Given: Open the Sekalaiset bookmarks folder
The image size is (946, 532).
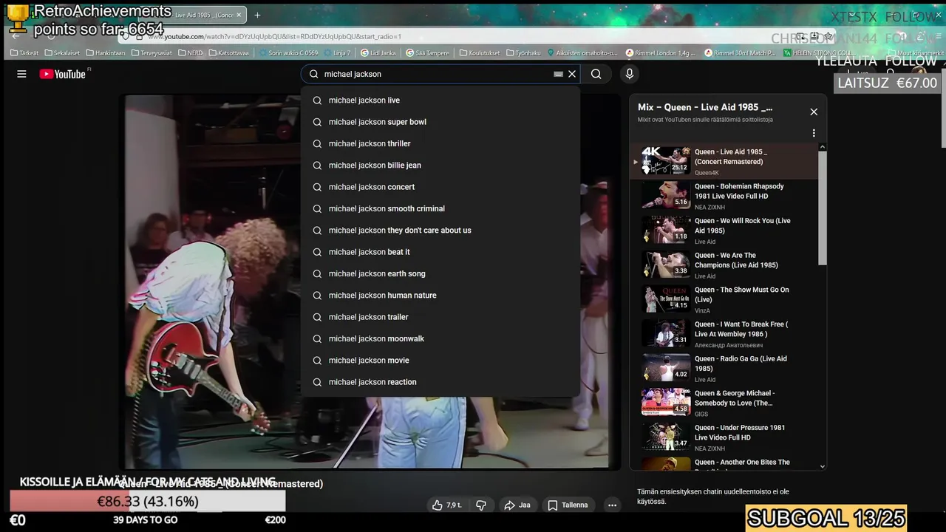Looking at the screenshot, I should pos(62,53).
